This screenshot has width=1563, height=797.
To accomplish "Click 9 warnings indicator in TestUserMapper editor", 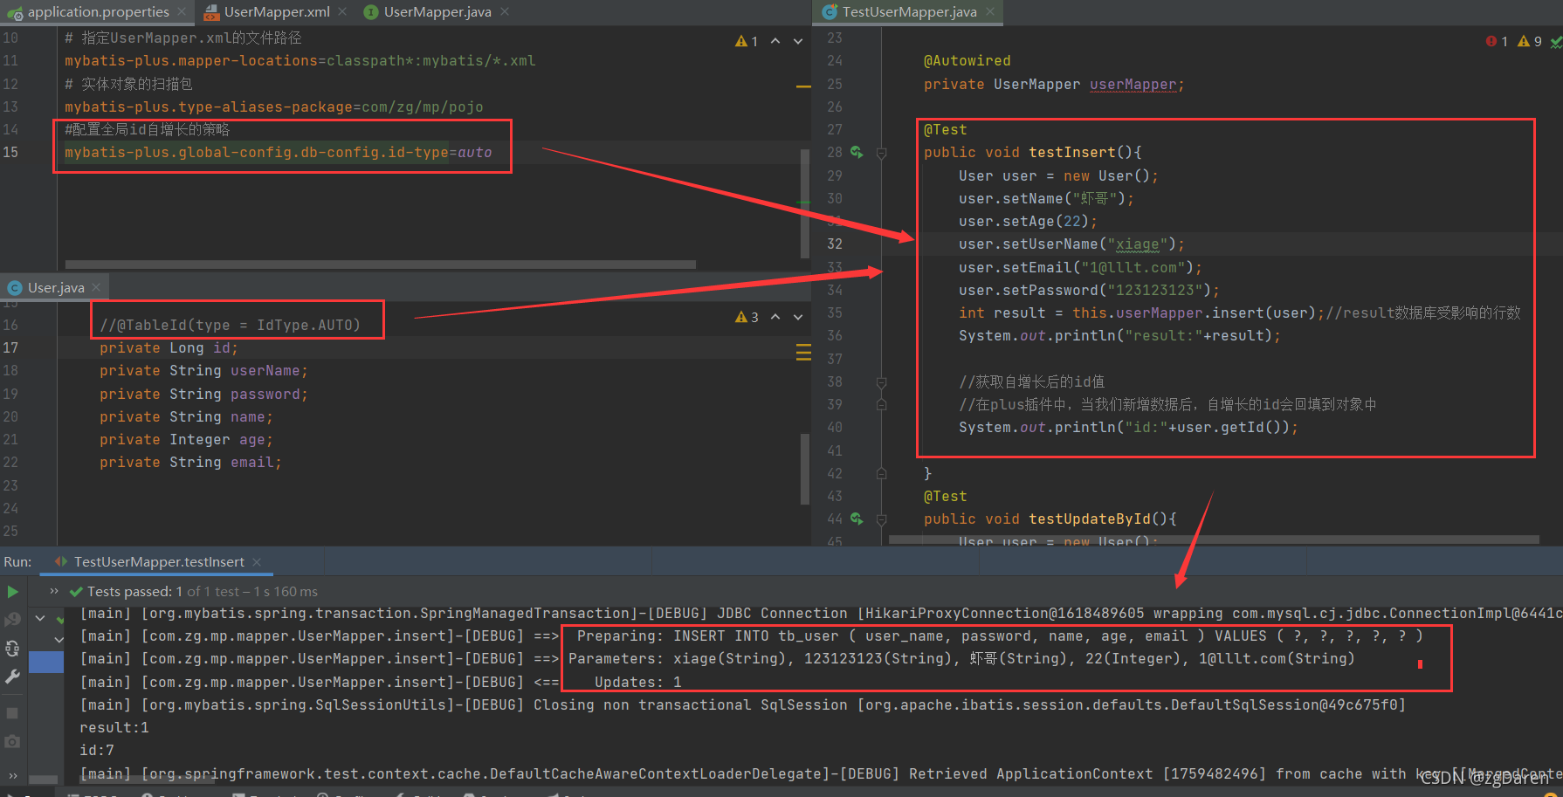I will (x=1529, y=41).
